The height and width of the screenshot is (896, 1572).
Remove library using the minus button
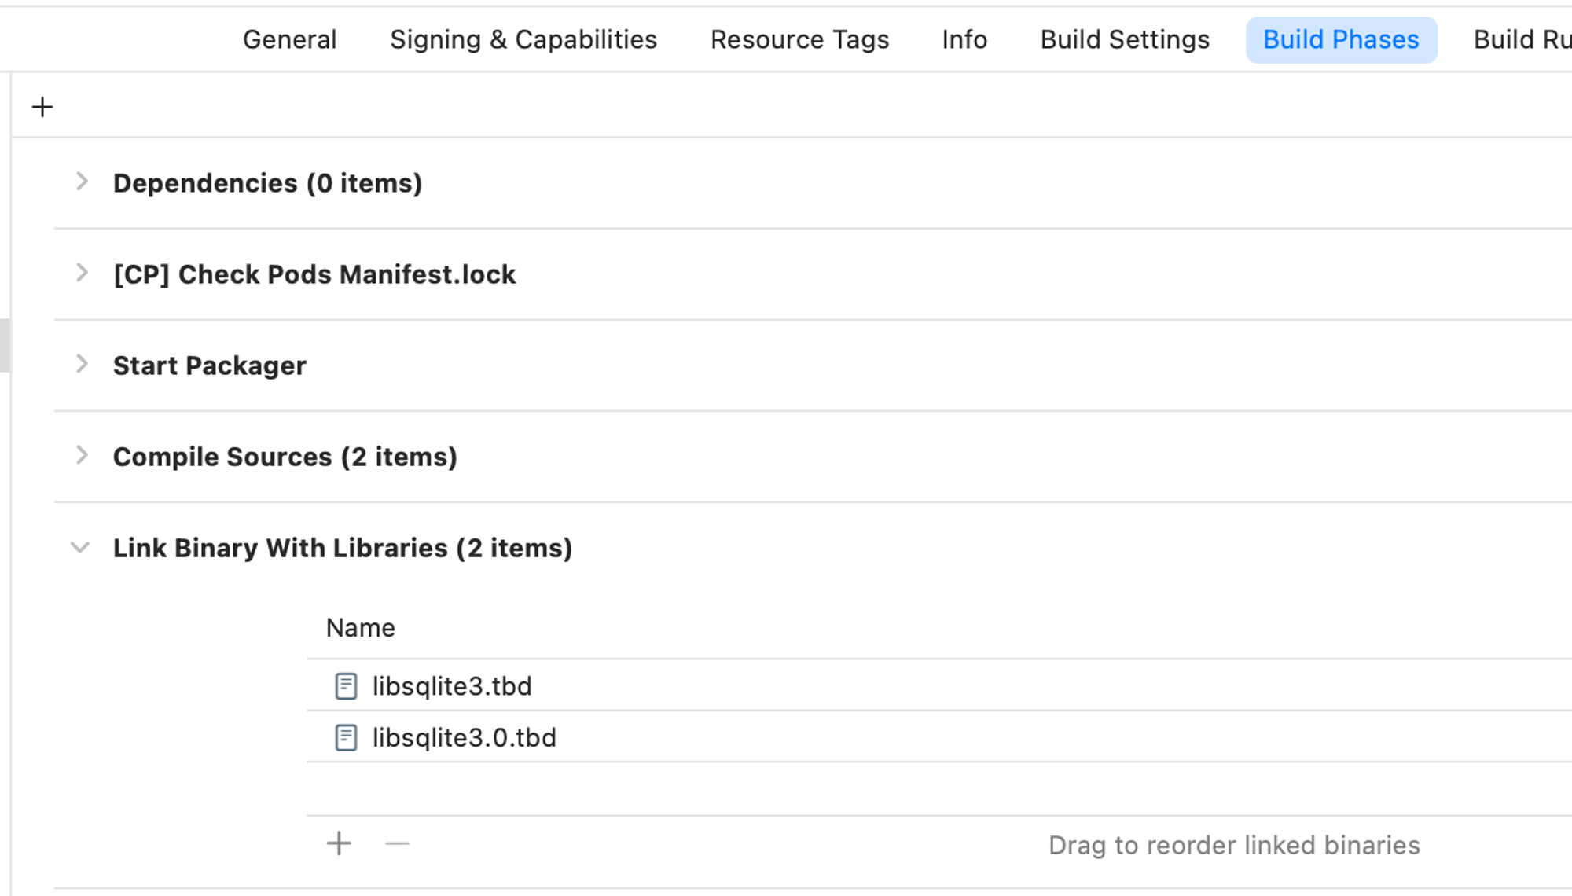(x=397, y=843)
